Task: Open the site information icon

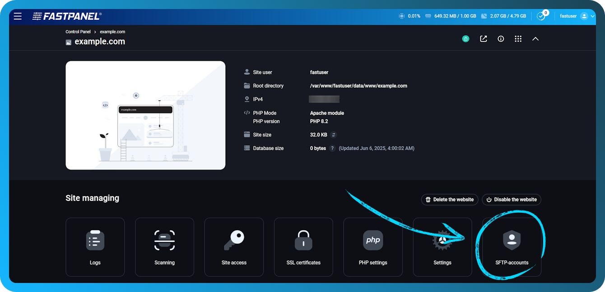Action: tap(501, 39)
